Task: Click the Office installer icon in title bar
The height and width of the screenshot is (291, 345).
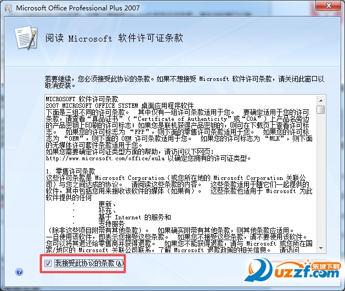Action: pyautogui.click(x=8, y=8)
